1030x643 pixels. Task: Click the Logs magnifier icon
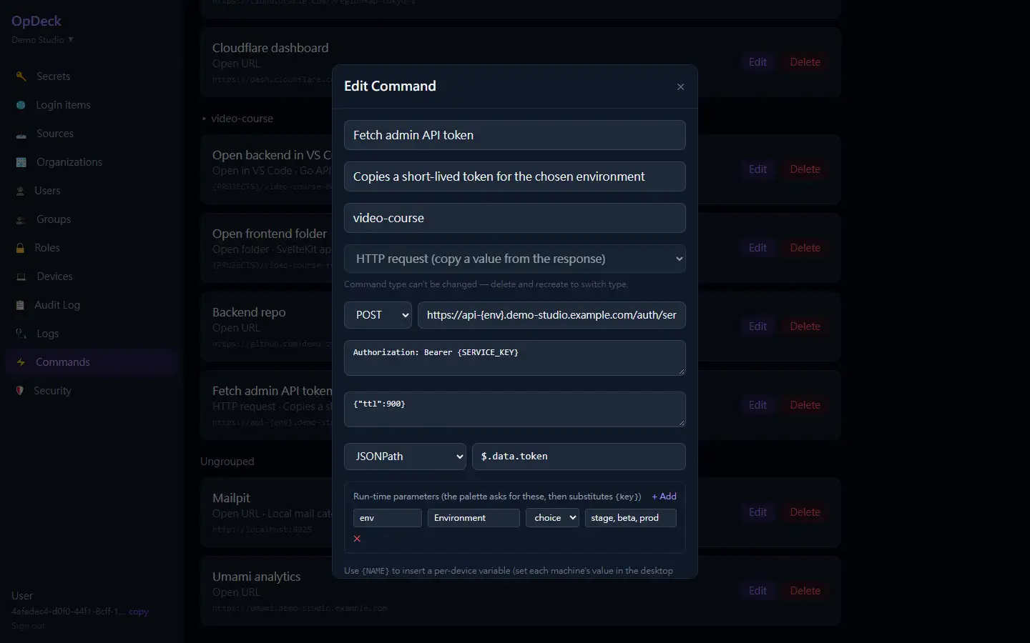21,334
